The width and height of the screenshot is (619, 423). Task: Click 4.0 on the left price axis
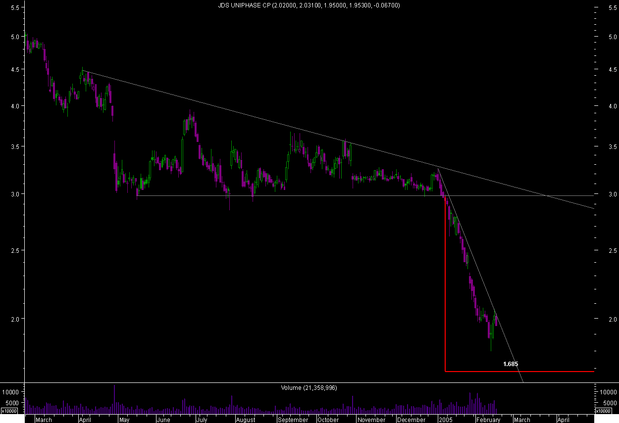(14, 106)
